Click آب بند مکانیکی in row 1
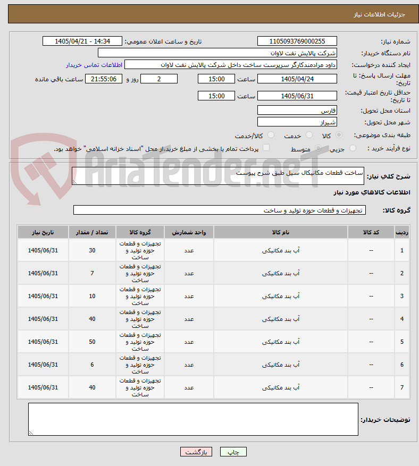 pyautogui.click(x=281, y=250)
